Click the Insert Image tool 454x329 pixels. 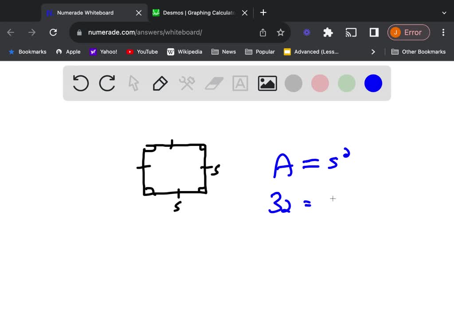[267, 83]
